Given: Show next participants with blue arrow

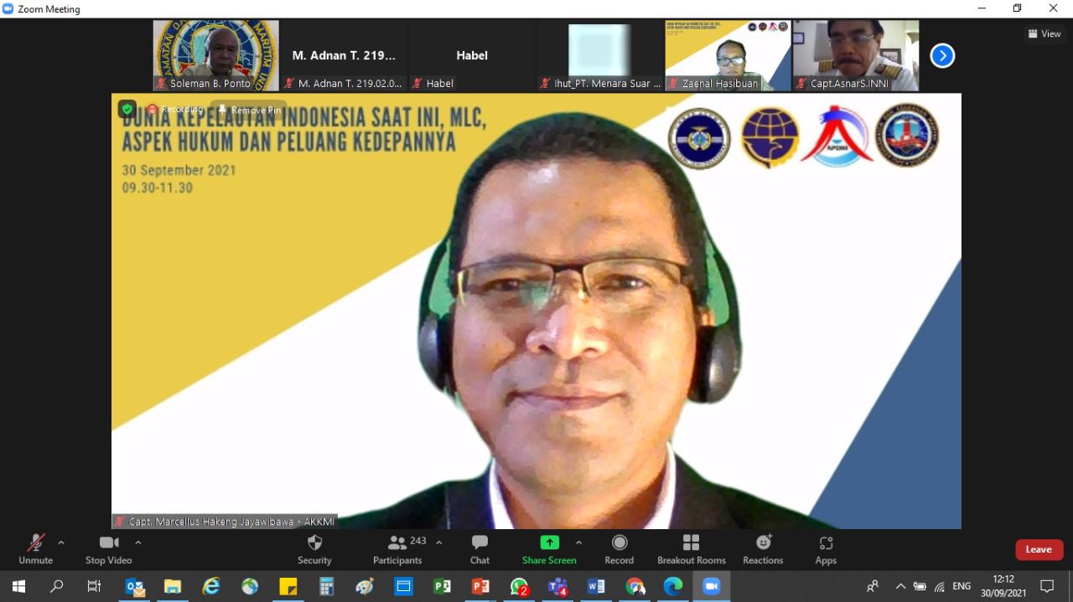Looking at the screenshot, I should tap(942, 56).
